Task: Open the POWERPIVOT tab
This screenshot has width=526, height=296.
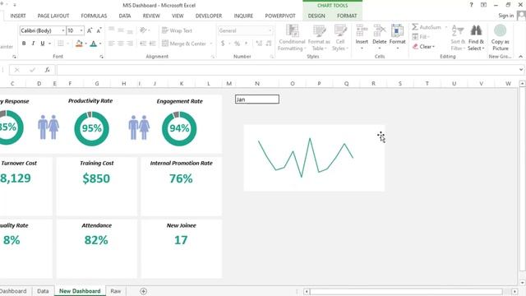Action: pos(280,16)
